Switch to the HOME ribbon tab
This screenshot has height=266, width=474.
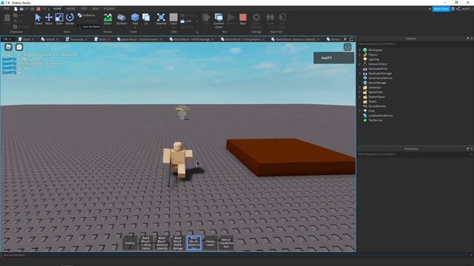(57, 9)
